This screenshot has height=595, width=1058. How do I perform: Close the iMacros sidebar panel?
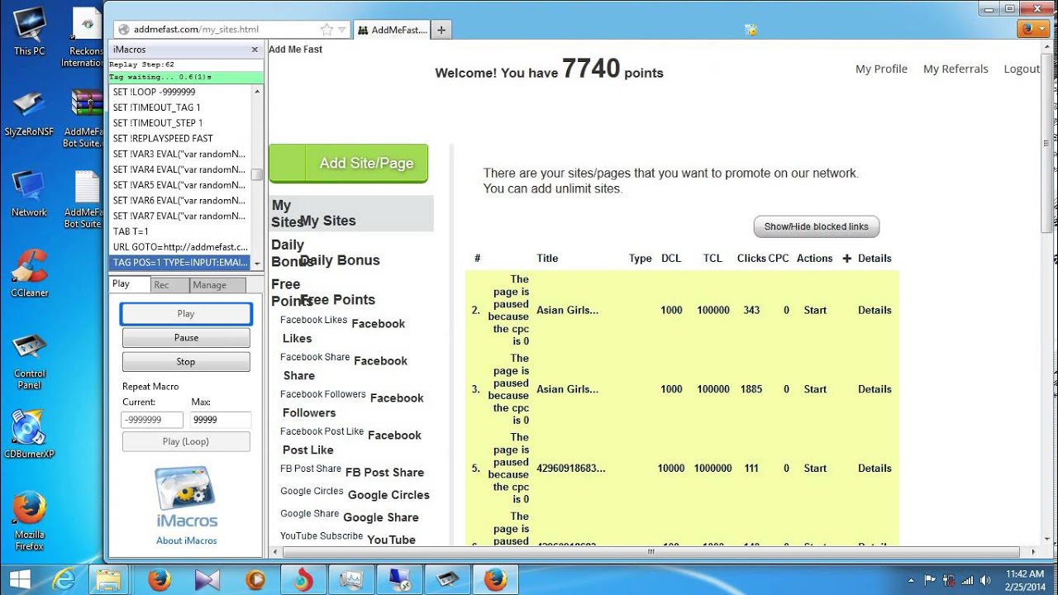[255, 50]
